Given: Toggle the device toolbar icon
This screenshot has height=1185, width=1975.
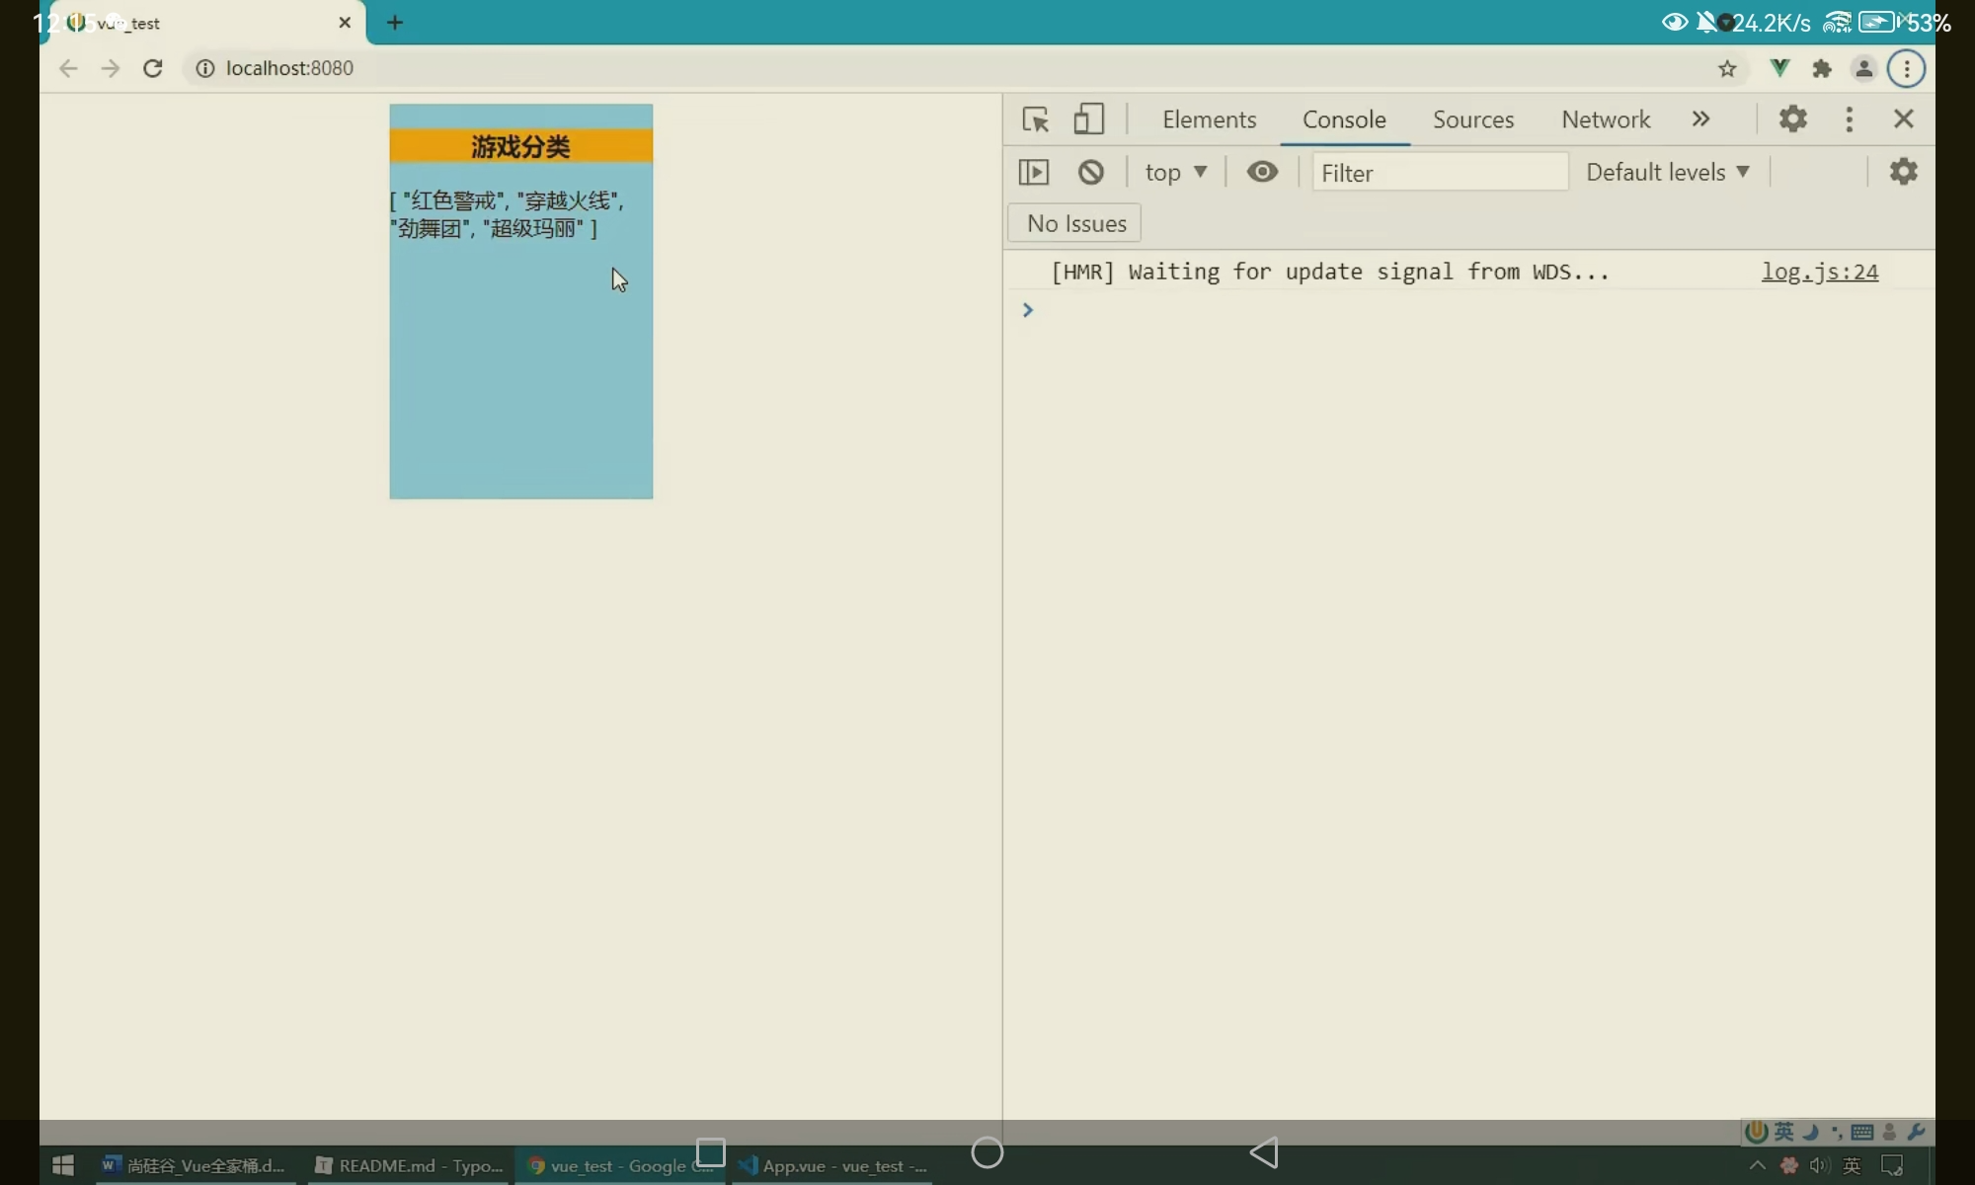Looking at the screenshot, I should pyautogui.click(x=1088, y=119).
